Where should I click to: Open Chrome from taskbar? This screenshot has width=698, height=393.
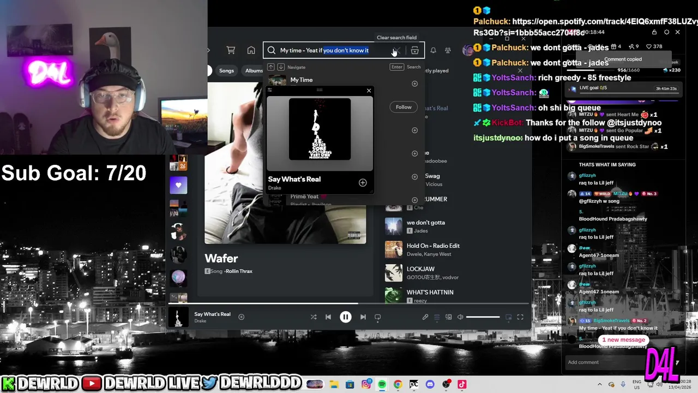coord(398,384)
